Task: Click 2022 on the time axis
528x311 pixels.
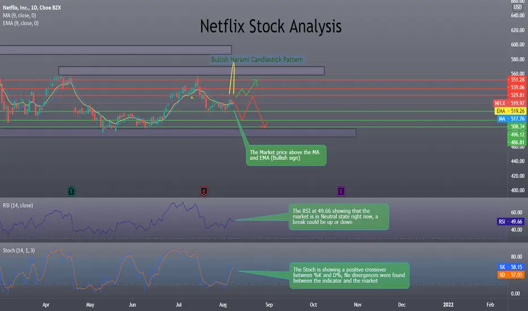Action: click(448, 305)
